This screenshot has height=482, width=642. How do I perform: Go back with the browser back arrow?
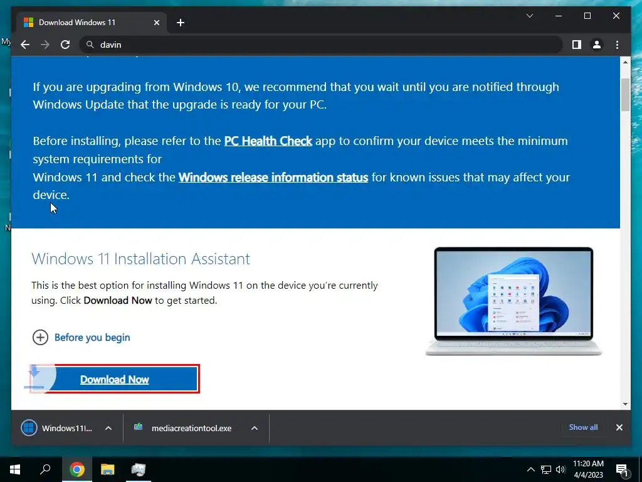tap(25, 45)
